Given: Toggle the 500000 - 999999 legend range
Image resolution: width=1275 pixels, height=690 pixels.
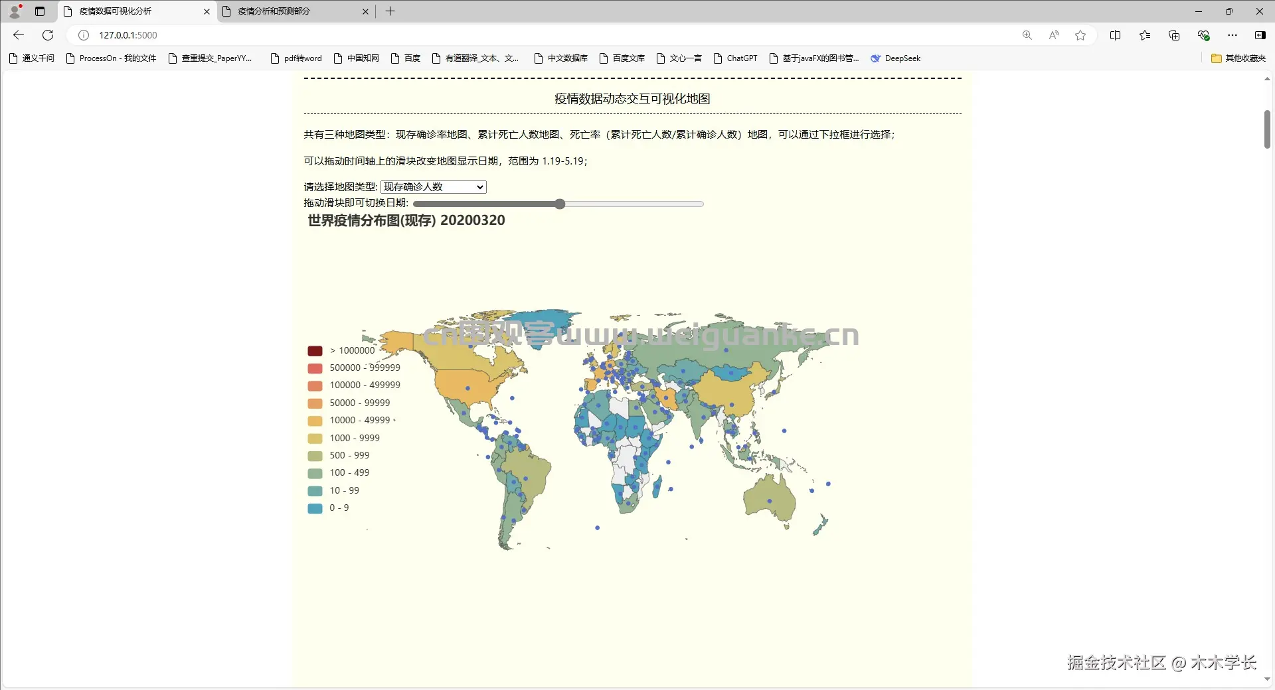Looking at the screenshot, I should pyautogui.click(x=354, y=368).
